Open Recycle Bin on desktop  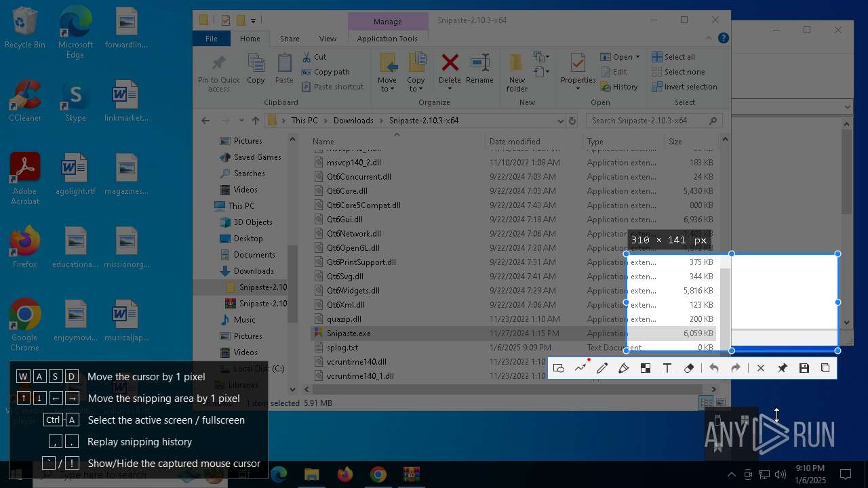tap(25, 28)
